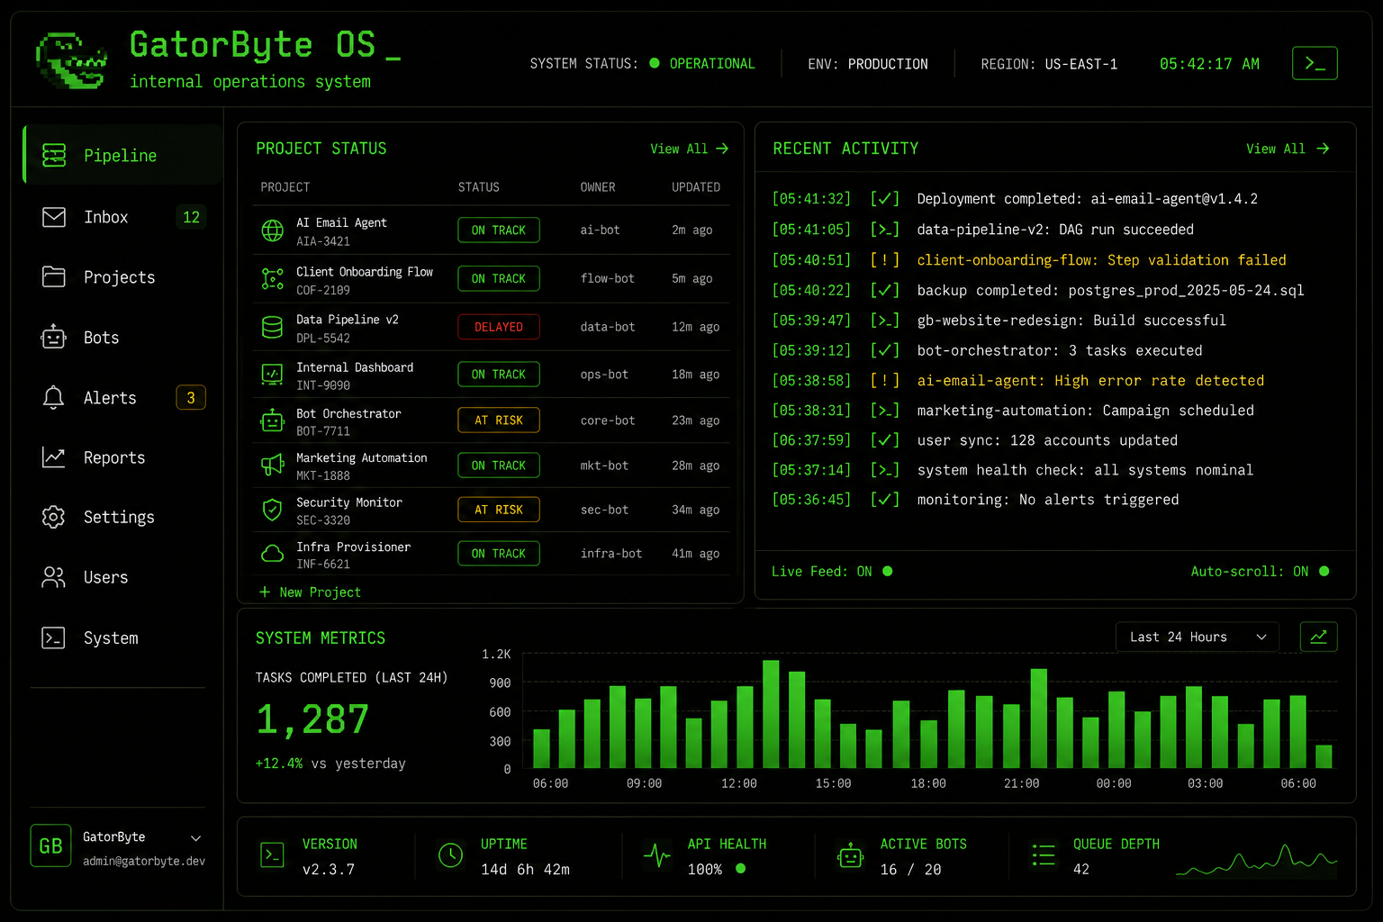Viewport: 1383px width, 922px height.
Task: Click ON TRACK badge for AI Email Agent
Action: click(x=499, y=230)
